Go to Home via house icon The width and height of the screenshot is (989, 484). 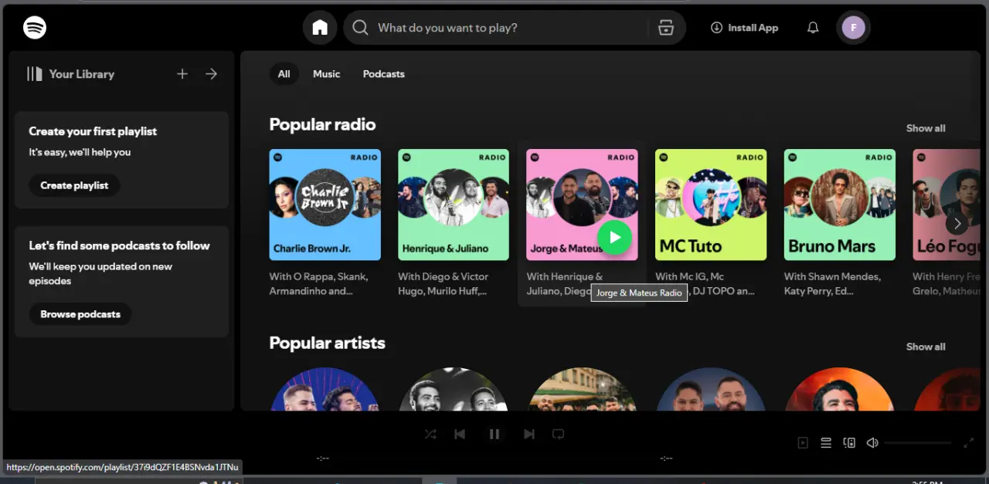(x=320, y=28)
